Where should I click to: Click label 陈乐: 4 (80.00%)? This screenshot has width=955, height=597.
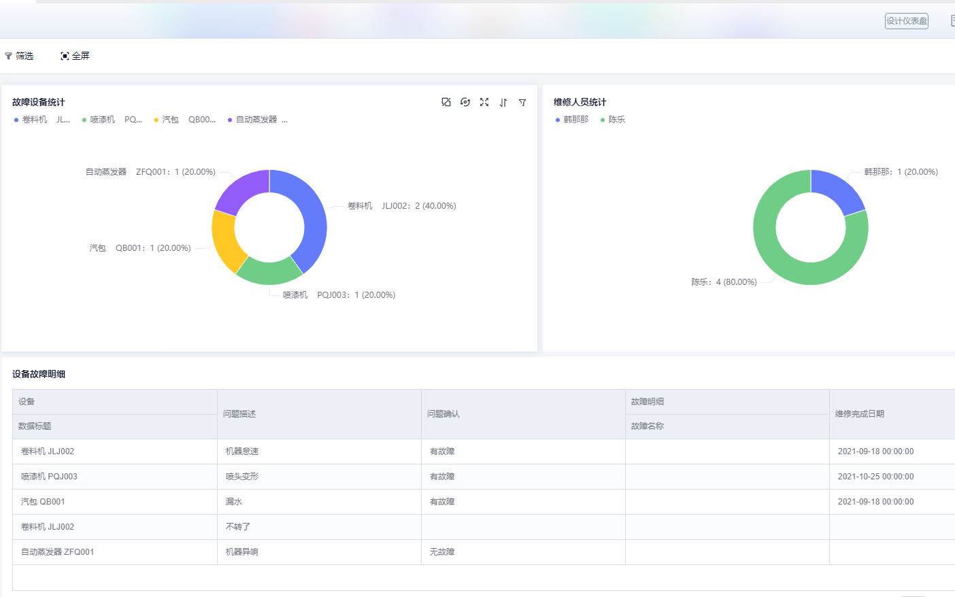click(x=724, y=282)
